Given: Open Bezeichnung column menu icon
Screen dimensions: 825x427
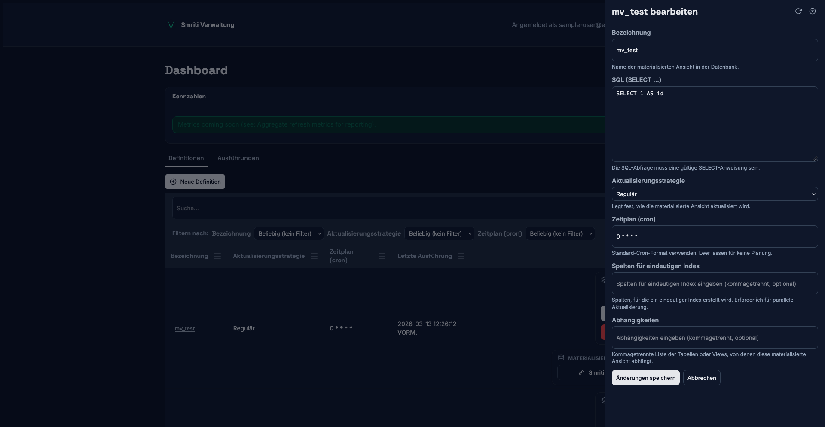Looking at the screenshot, I should click(217, 256).
